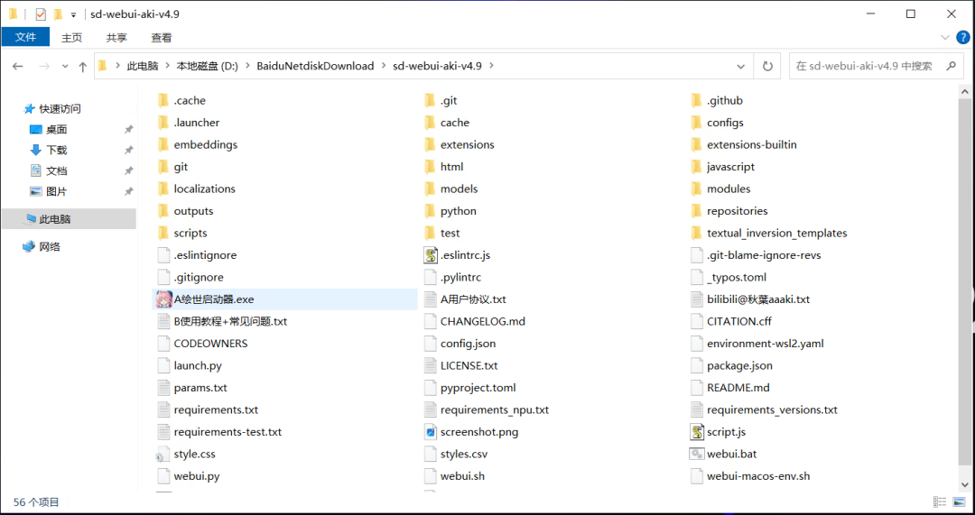This screenshot has width=975, height=515.
Task: Select the styles.csv file name
Action: point(464,454)
